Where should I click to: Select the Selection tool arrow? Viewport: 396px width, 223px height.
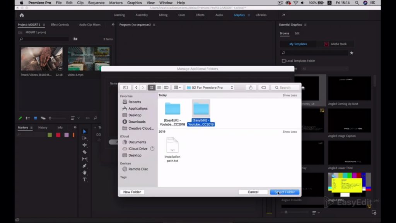(x=85, y=132)
